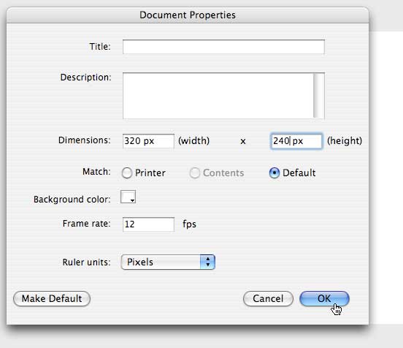403x348 pixels.
Task: Focus the Description text area
Action: [x=218, y=96]
